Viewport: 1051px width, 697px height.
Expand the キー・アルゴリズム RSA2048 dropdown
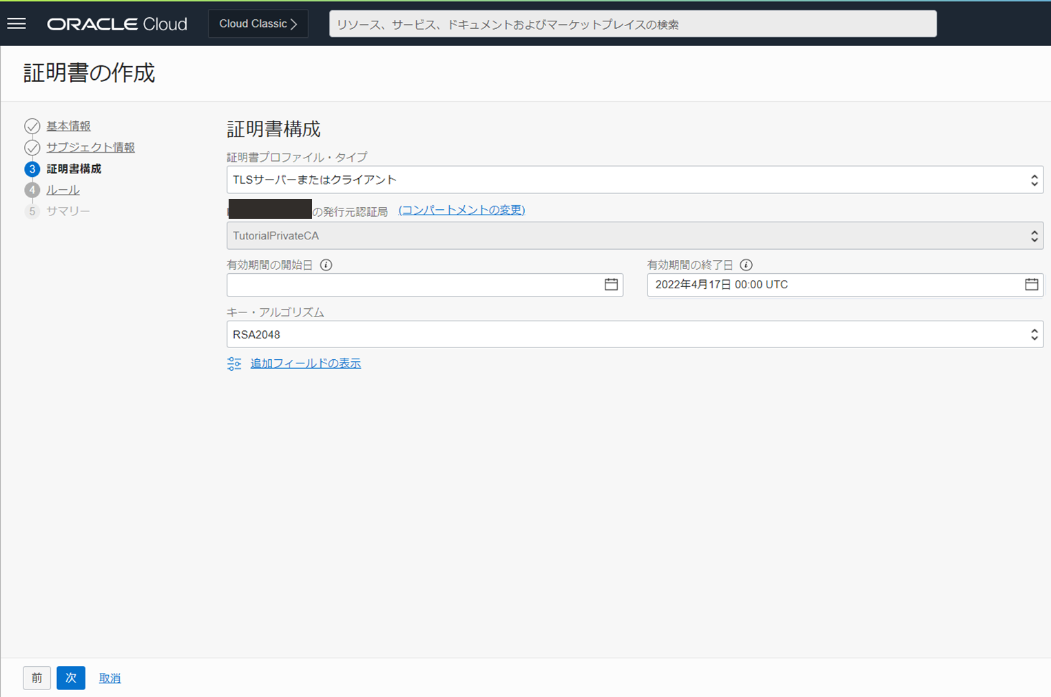pos(634,335)
